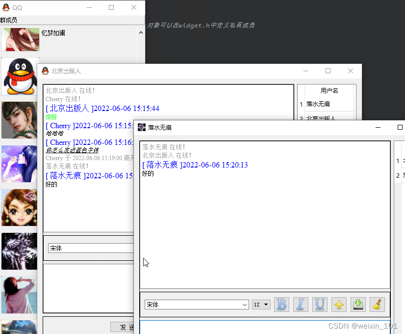Screen dimensions: 405x334
Task: Save chat history with the green download icon
Action: (x=358, y=305)
